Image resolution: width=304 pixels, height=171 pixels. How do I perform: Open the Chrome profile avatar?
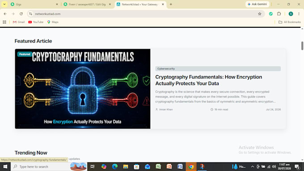click(x=291, y=14)
